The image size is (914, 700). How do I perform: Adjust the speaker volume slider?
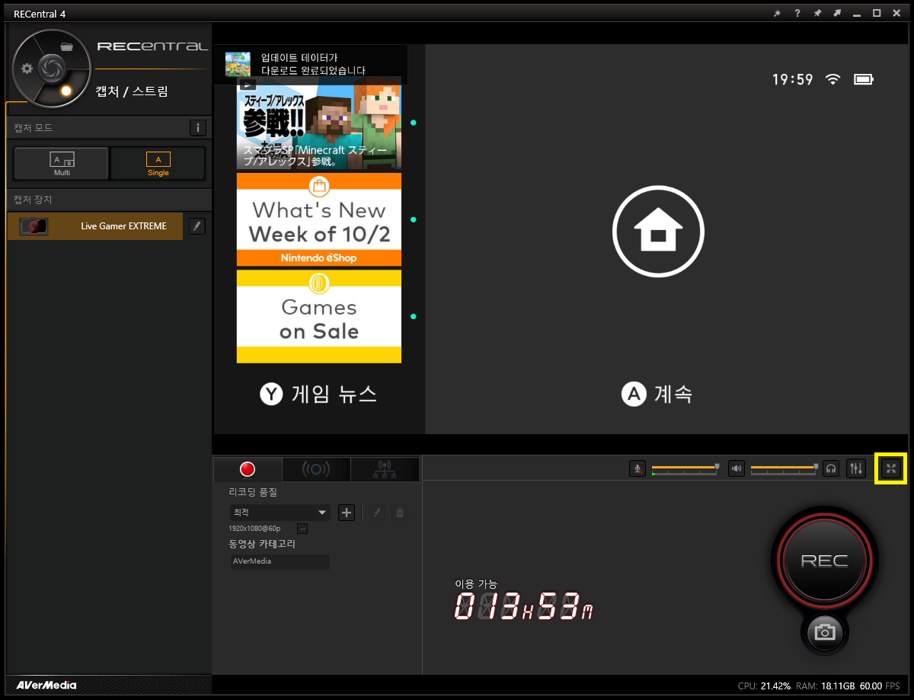tap(784, 468)
